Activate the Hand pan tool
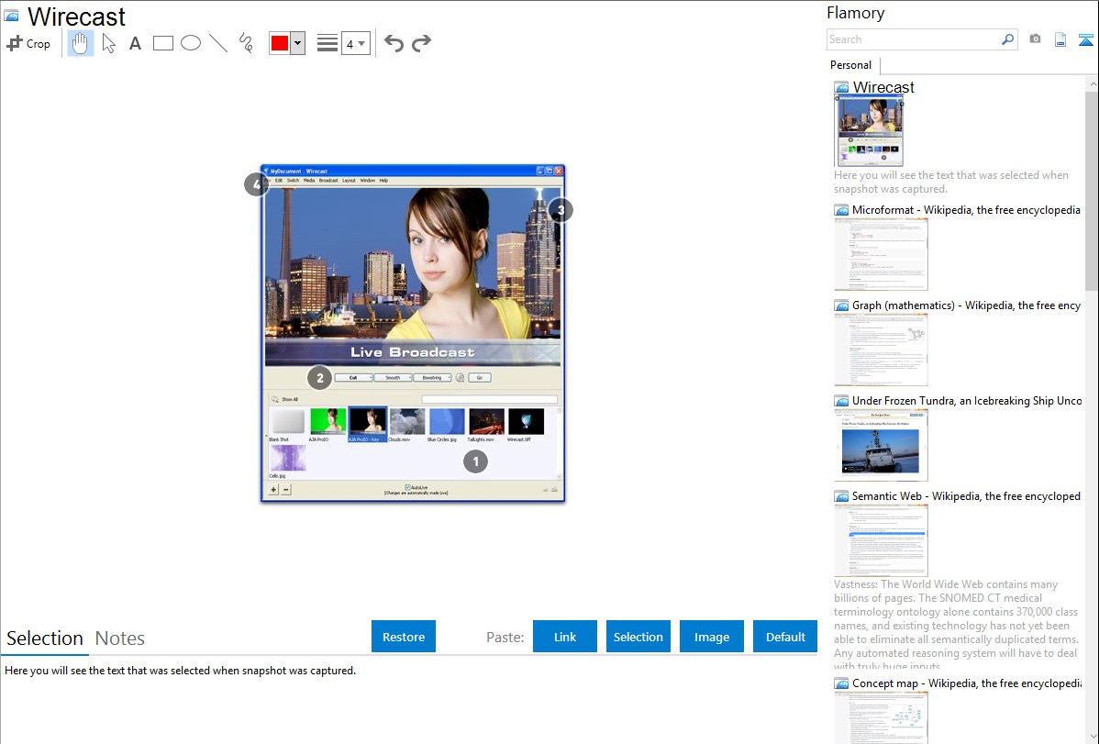This screenshot has height=744, width=1099. (x=80, y=43)
